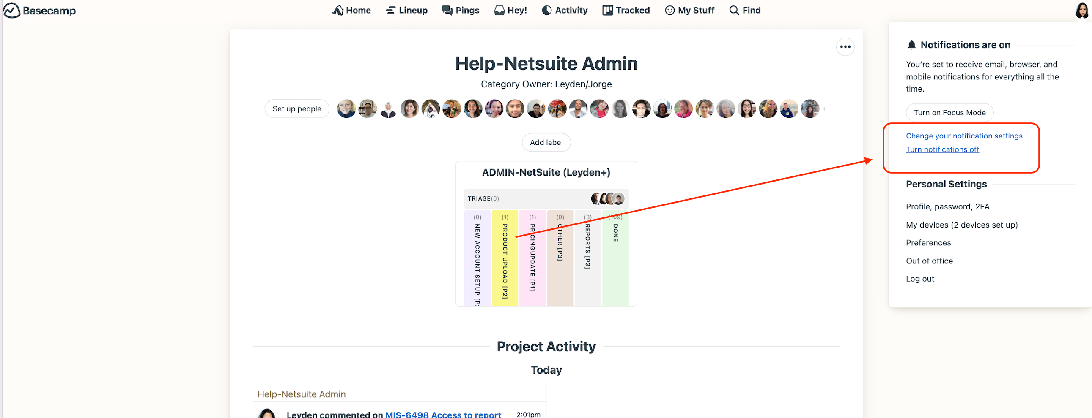This screenshot has height=418, width=1092.
Task: Click Log out
Action: click(x=920, y=278)
